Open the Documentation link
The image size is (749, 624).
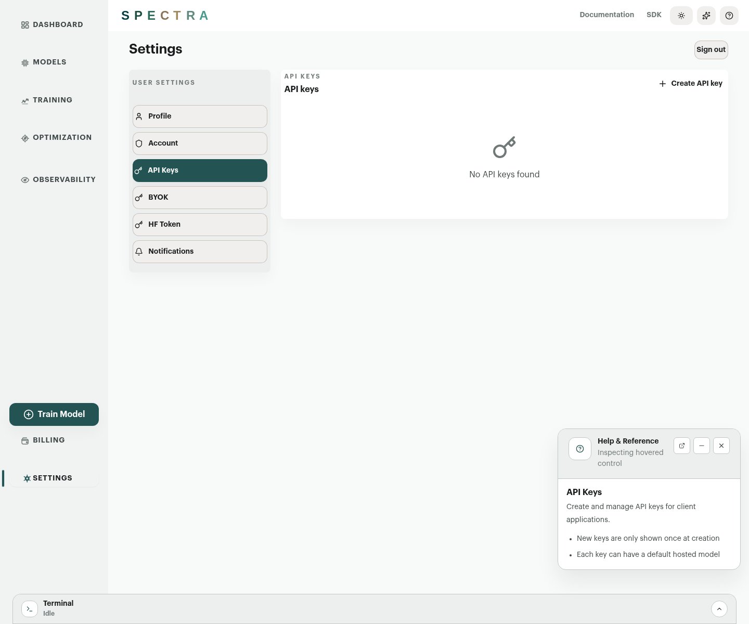[x=607, y=15]
